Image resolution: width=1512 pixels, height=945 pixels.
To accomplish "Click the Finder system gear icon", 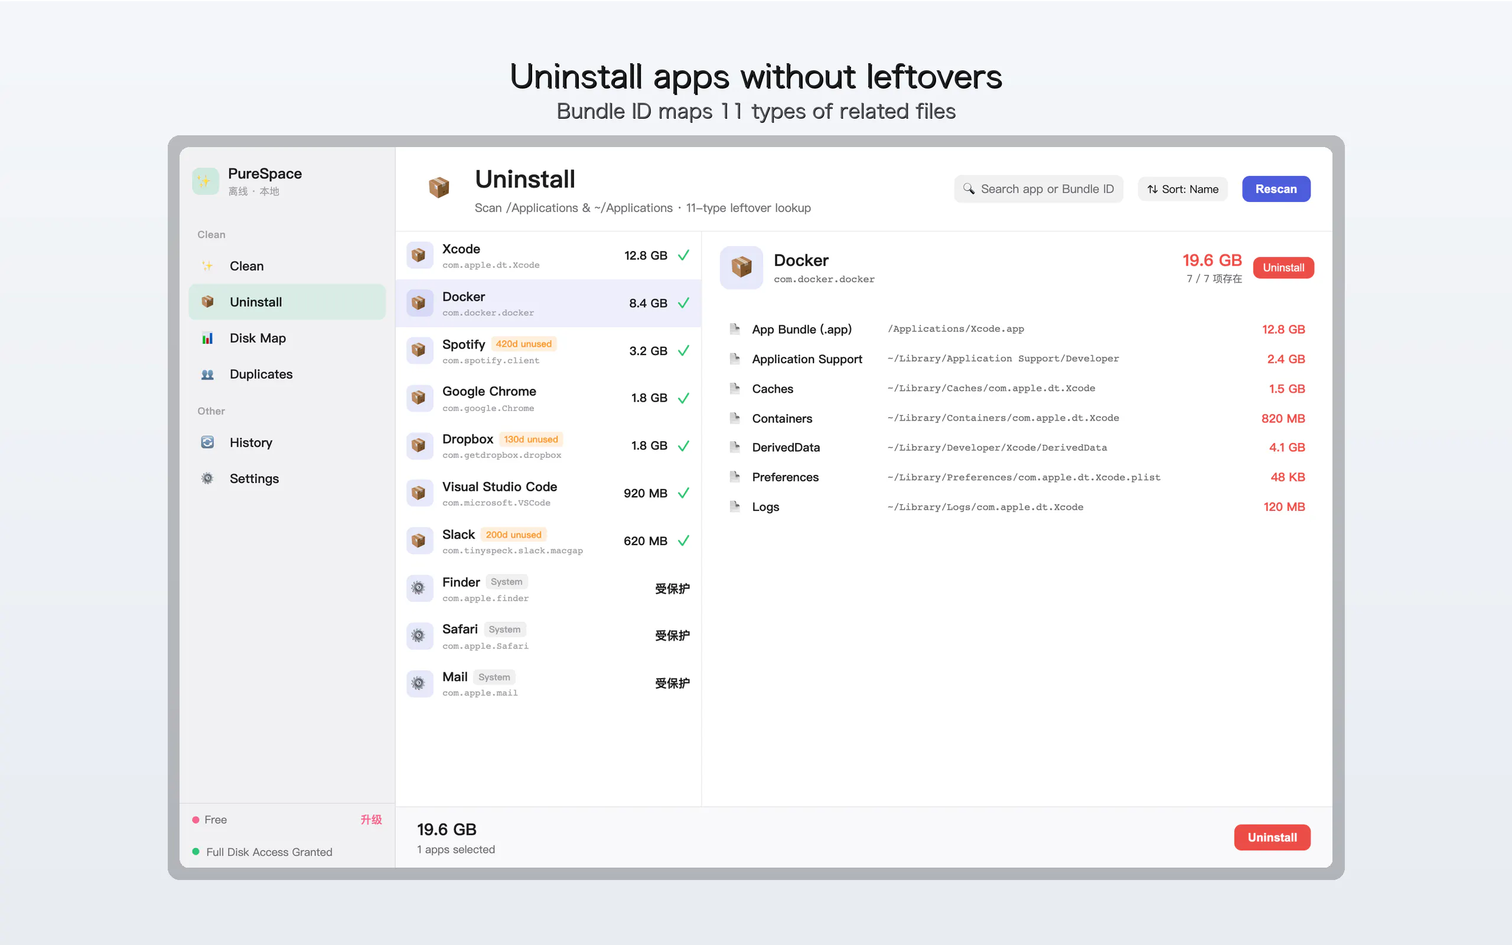I will pyautogui.click(x=419, y=588).
